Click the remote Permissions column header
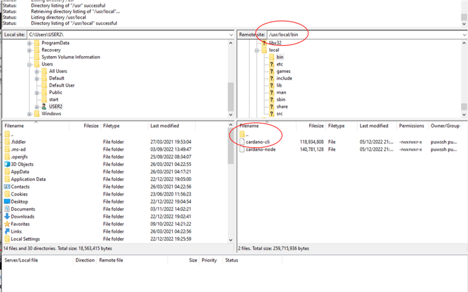Image resolution: width=468 pixels, height=292 pixels. point(411,126)
